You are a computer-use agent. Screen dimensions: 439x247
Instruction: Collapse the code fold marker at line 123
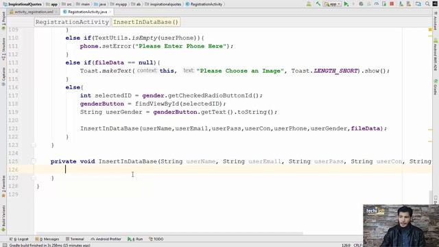click(34, 145)
